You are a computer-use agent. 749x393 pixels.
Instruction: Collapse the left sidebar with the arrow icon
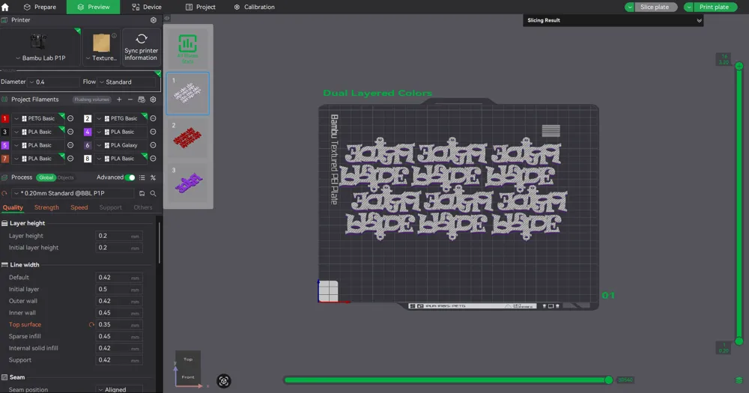[167, 18]
